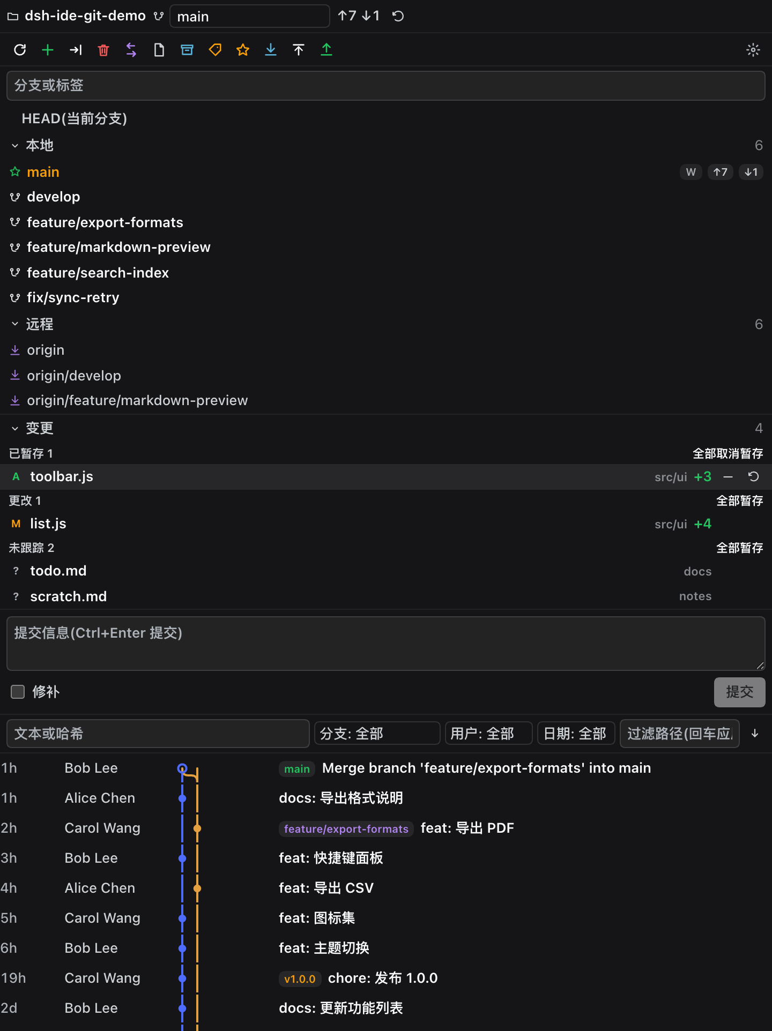Click the download icon beside origin/develop
The height and width of the screenshot is (1031, 772).
(15, 375)
